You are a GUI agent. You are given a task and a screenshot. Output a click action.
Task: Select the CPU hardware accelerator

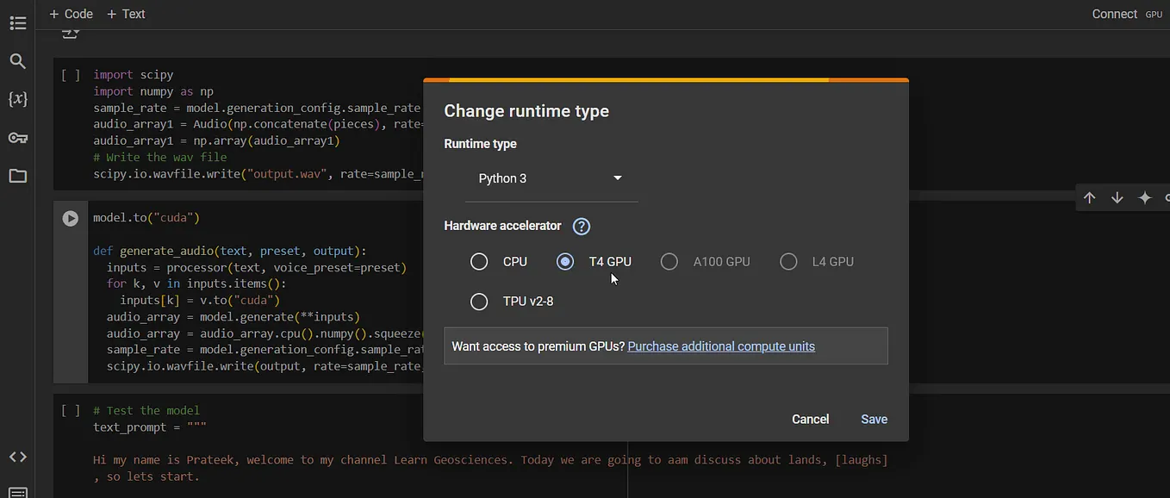coord(479,261)
